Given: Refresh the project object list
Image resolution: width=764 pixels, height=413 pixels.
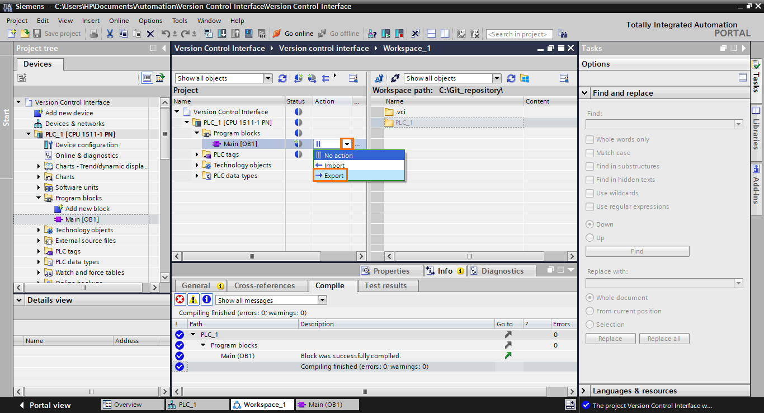Looking at the screenshot, I should [282, 78].
